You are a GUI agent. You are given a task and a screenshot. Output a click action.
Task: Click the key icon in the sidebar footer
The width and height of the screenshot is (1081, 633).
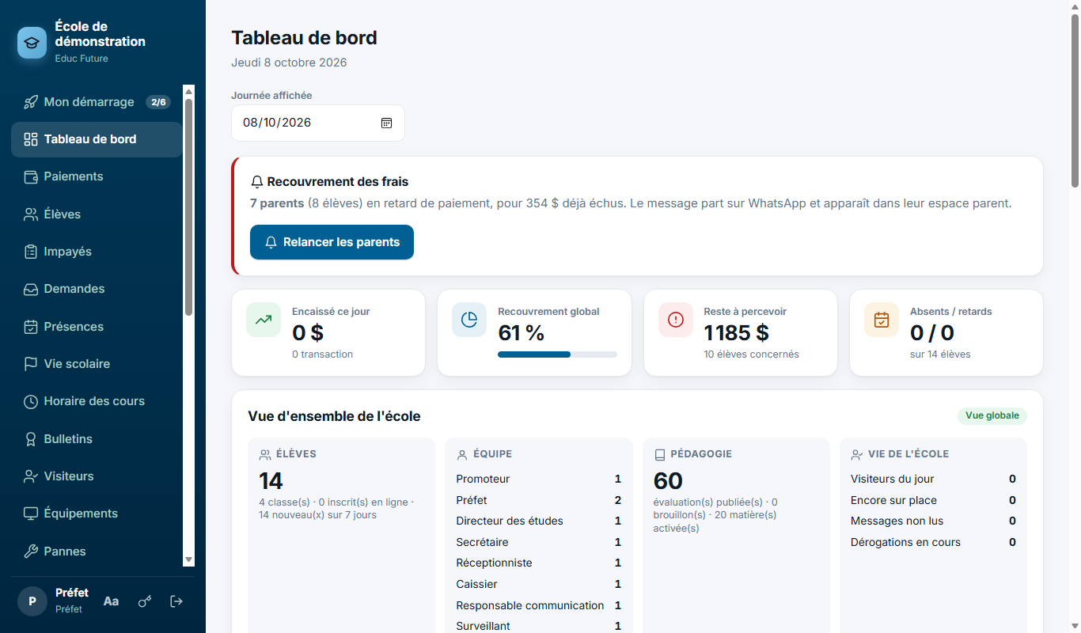click(145, 601)
